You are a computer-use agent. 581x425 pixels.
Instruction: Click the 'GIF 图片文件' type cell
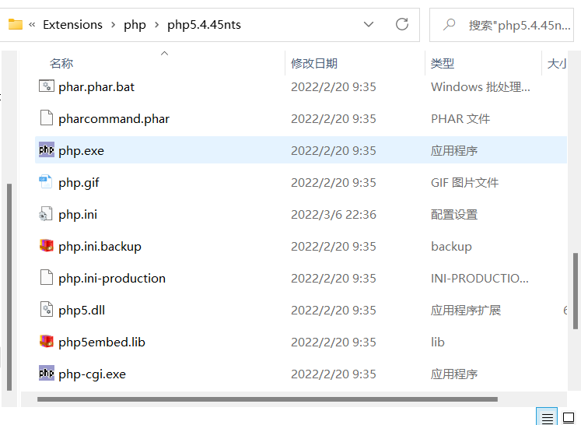pyautogui.click(x=464, y=182)
